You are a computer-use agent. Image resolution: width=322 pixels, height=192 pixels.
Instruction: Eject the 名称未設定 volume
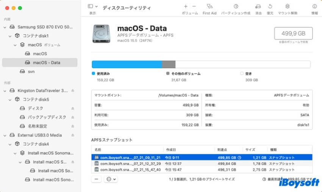click(x=73, y=126)
